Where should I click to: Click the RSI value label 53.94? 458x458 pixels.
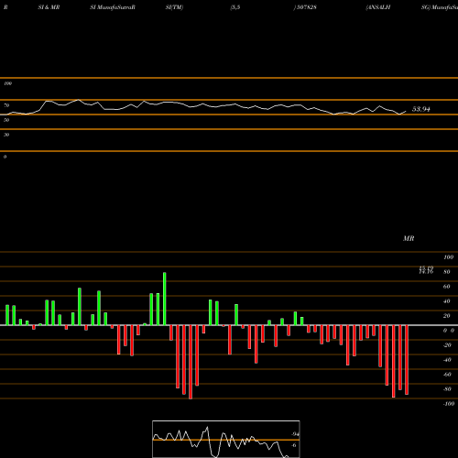(x=421, y=109)
